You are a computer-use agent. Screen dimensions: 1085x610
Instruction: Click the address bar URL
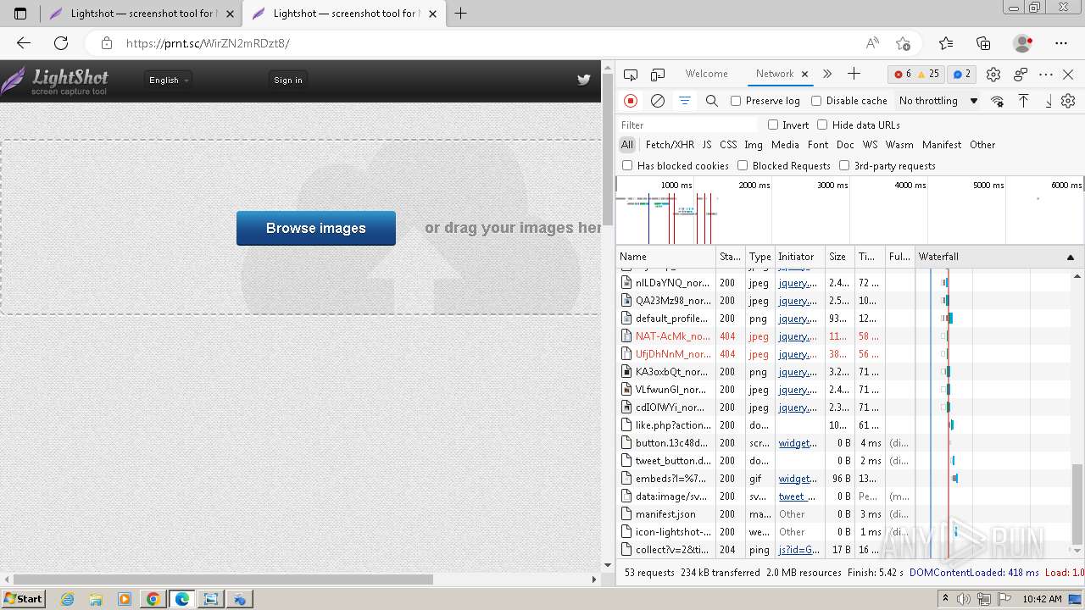pos(208,43)
